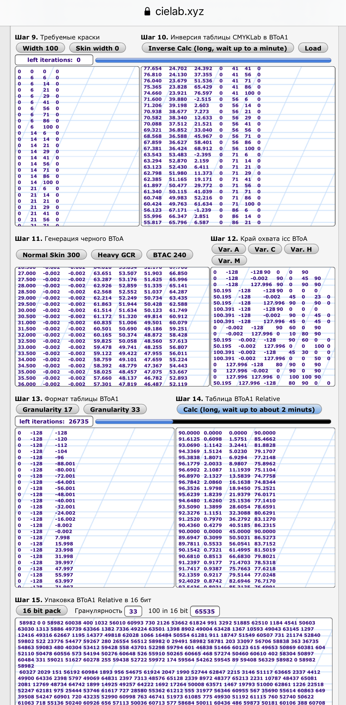Apply gamut edge Var. H
The height and width of the screenshot is (705, 346).
(301, 249)
